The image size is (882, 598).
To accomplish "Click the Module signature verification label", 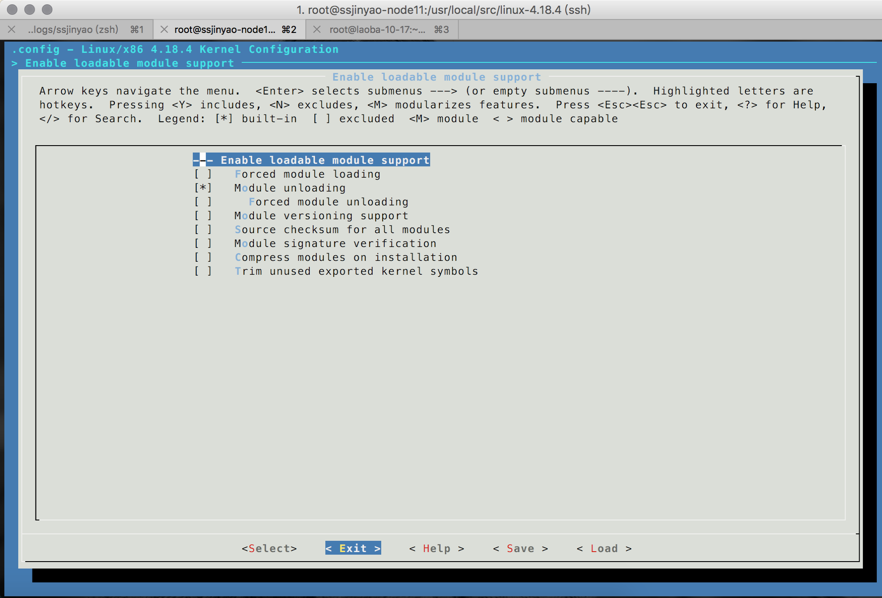I will (335, 244).
